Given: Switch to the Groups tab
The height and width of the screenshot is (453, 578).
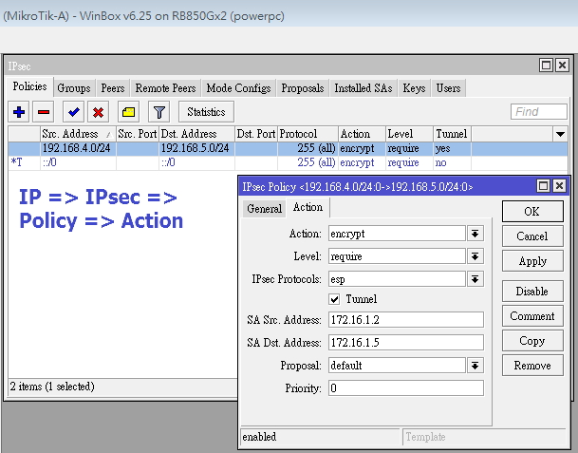Looking at the screenshot, I should pyautogui.click(x=74, y=88).
